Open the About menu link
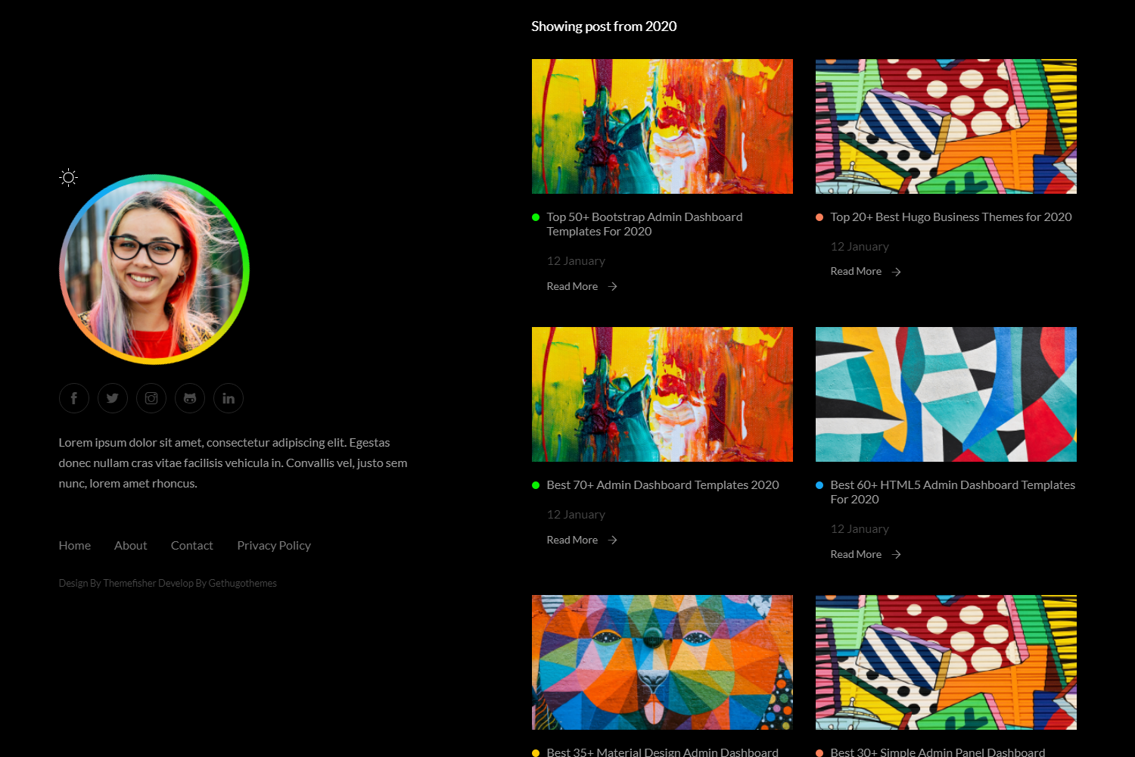This screenshot has height=757, width=1135. click(x=131, y=545)
